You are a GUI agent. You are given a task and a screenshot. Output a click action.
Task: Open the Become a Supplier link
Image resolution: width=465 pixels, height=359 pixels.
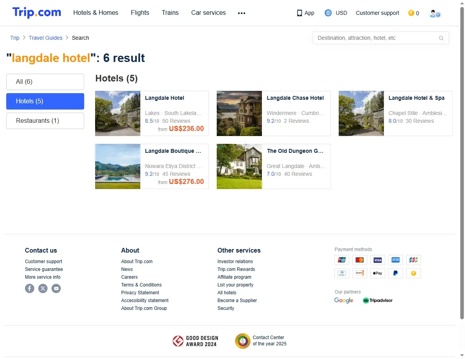[x=237, y=301]
